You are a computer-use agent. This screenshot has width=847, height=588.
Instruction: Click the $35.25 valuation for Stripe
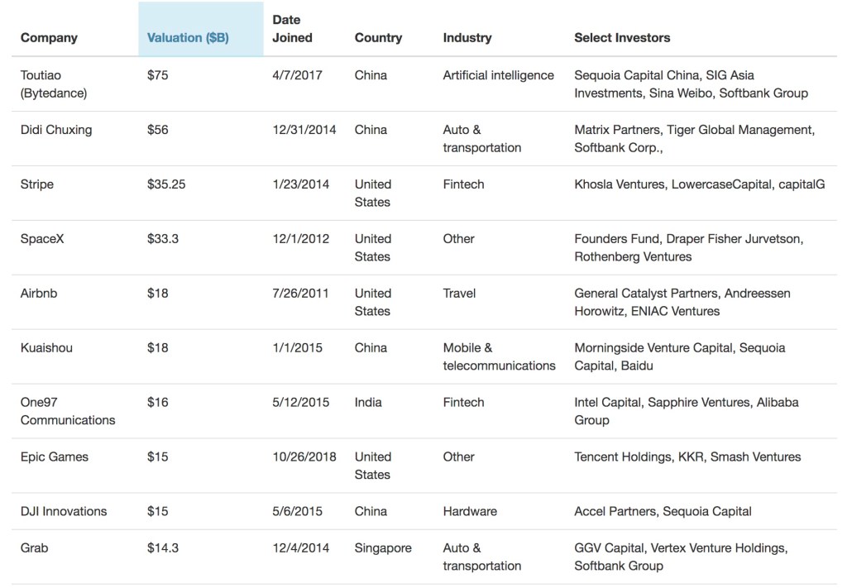tap(166, 184)
